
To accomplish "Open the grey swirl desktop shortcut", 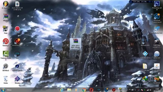I will point(6,67).
